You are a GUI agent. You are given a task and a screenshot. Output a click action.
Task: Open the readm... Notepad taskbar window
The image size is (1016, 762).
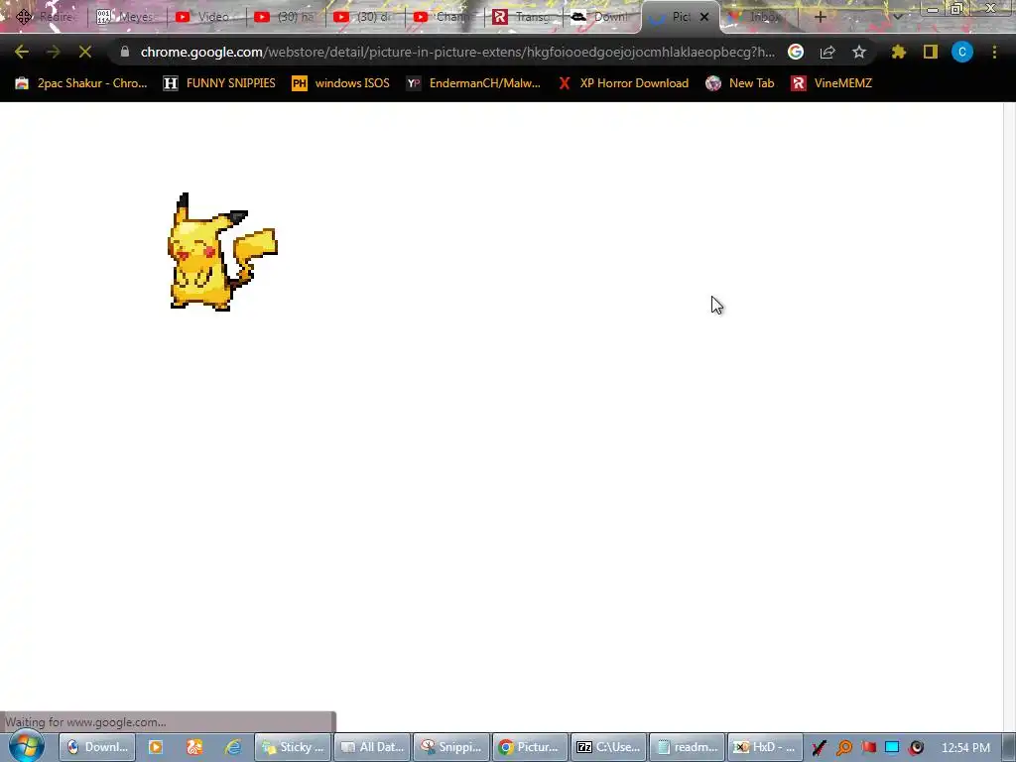click(688, 747)
